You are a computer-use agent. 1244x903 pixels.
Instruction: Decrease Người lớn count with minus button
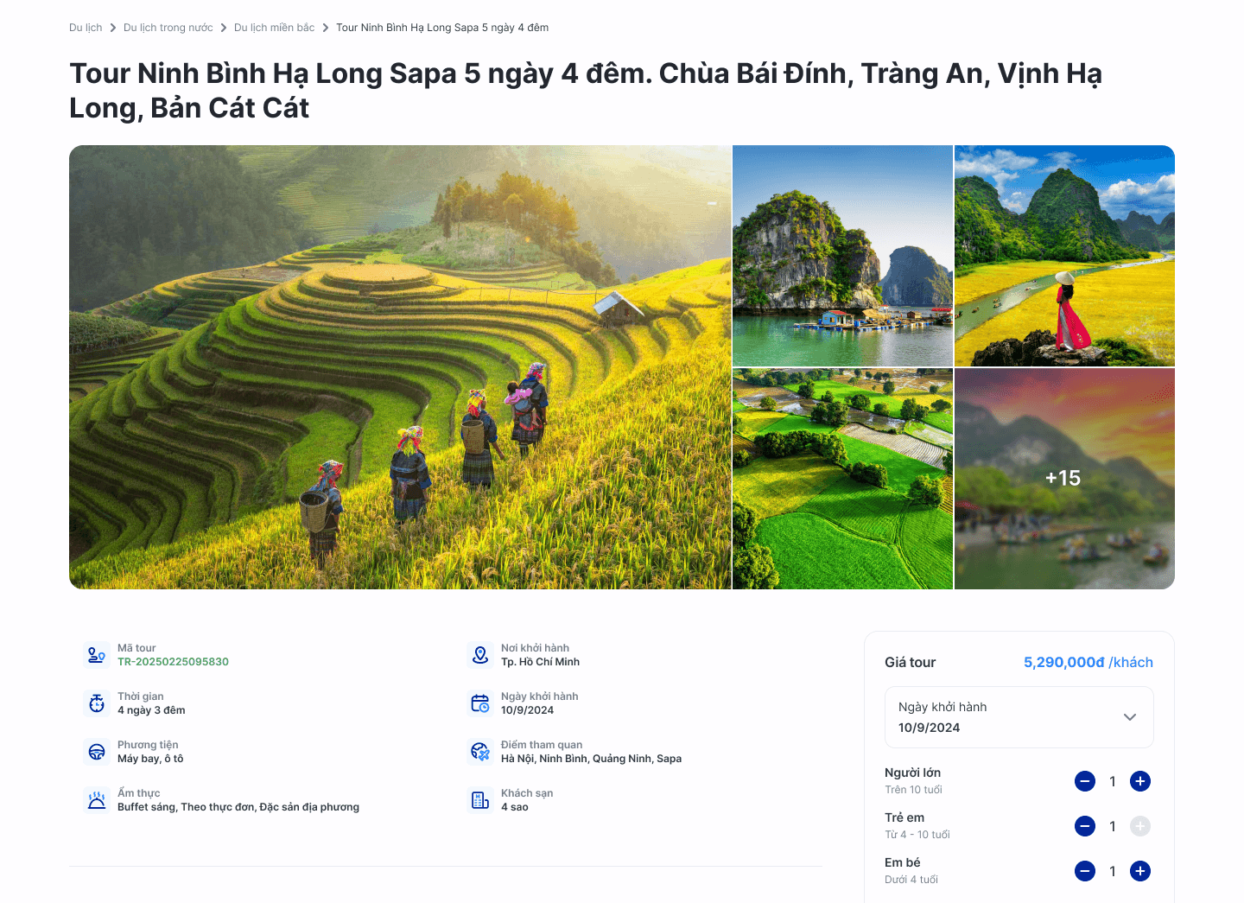[1085, 781]
